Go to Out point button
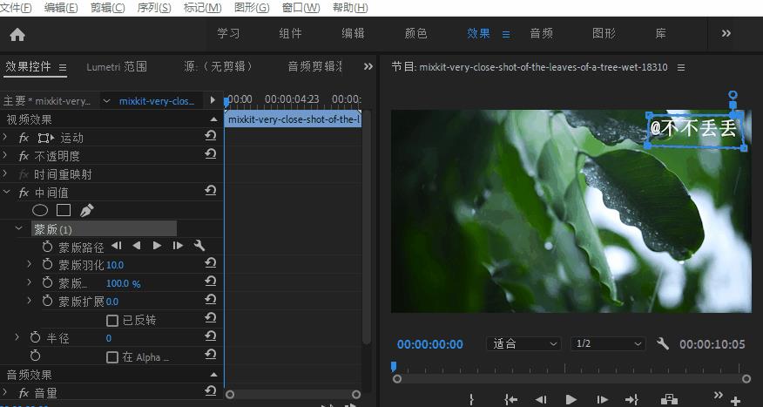This screenshot has height=407, width=763. (631, 400)
